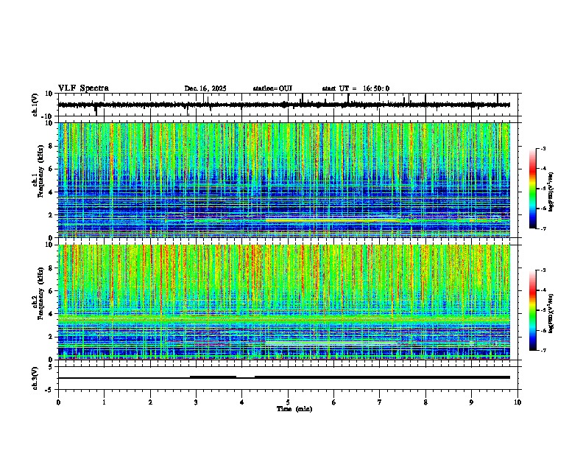Click the 3.5 kHz green band in ch.2 spectrogram
This screenshot has height=451, width=583.
(284, 319)
